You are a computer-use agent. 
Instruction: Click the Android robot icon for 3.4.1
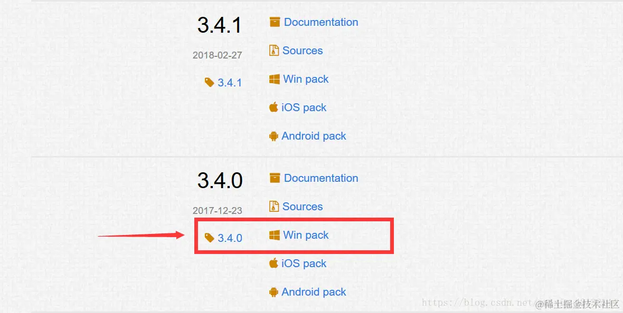pyautogui.click(x=273, y=136)
